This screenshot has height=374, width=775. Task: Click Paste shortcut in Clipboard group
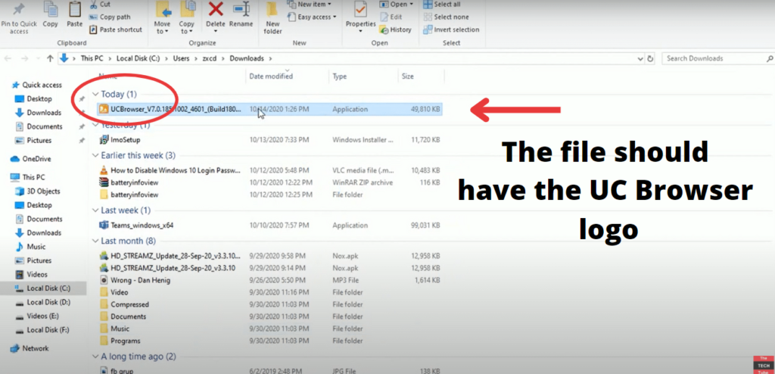click(116, 30)
